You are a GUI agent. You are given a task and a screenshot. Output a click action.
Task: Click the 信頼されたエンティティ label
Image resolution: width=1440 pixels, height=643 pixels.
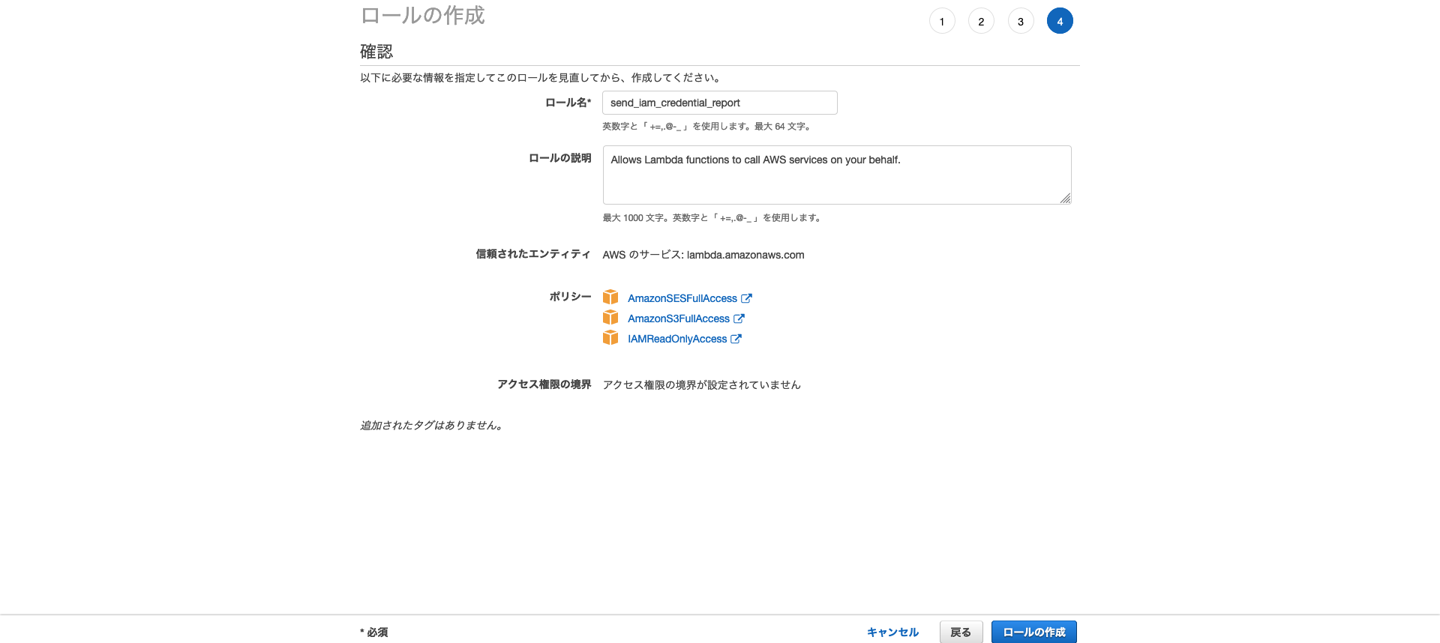point(533,254)
